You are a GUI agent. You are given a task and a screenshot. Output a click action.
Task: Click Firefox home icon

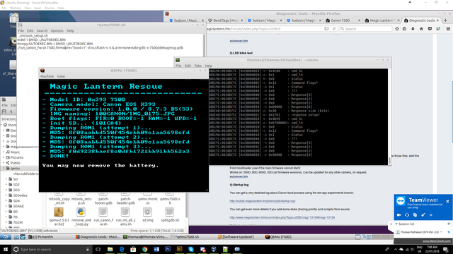click(421, 29)
